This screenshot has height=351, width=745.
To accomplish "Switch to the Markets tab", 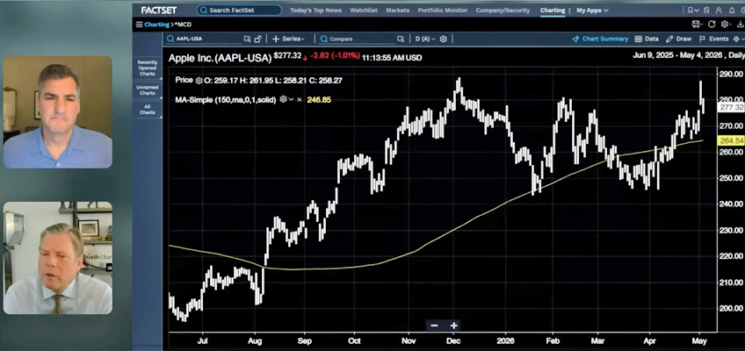I will coord(398,10).
